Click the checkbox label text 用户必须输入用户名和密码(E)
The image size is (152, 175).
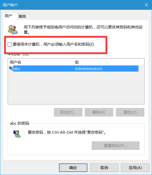coord(69,44)
